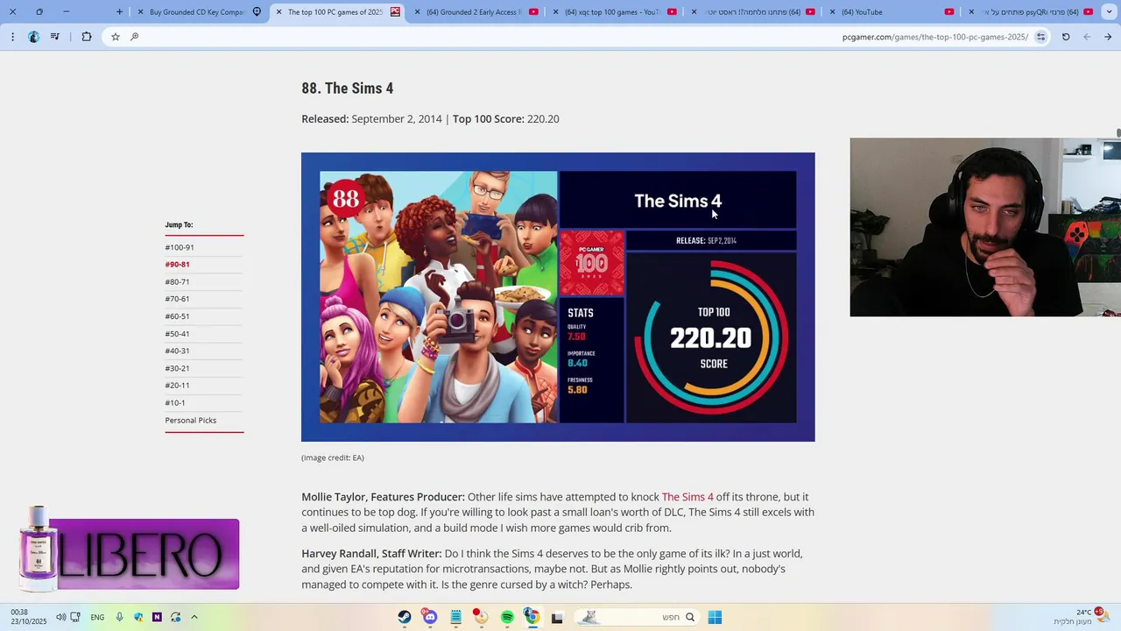1121x631 pixels.
Task: Jump to #80-71 section
Action: tap(177, 282)
